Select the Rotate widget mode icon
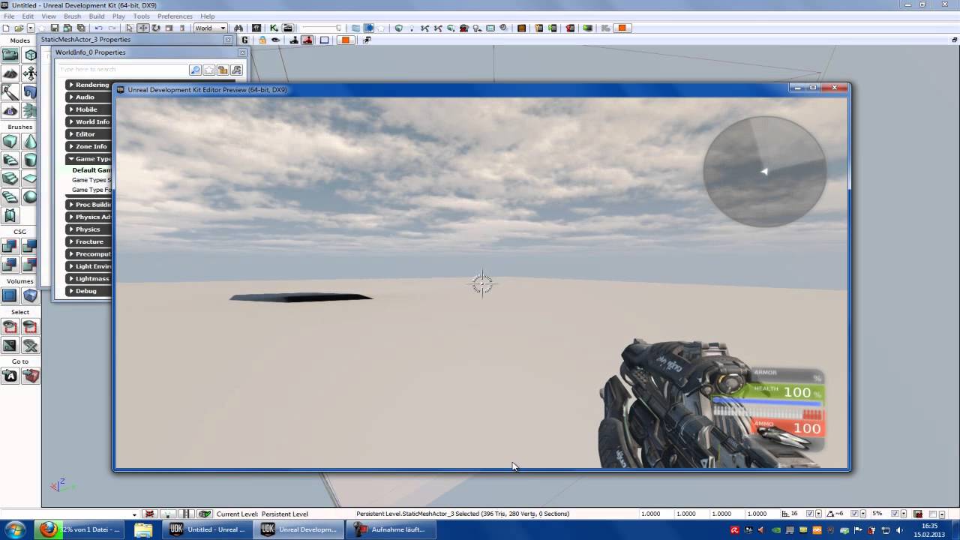 [156, 28]
